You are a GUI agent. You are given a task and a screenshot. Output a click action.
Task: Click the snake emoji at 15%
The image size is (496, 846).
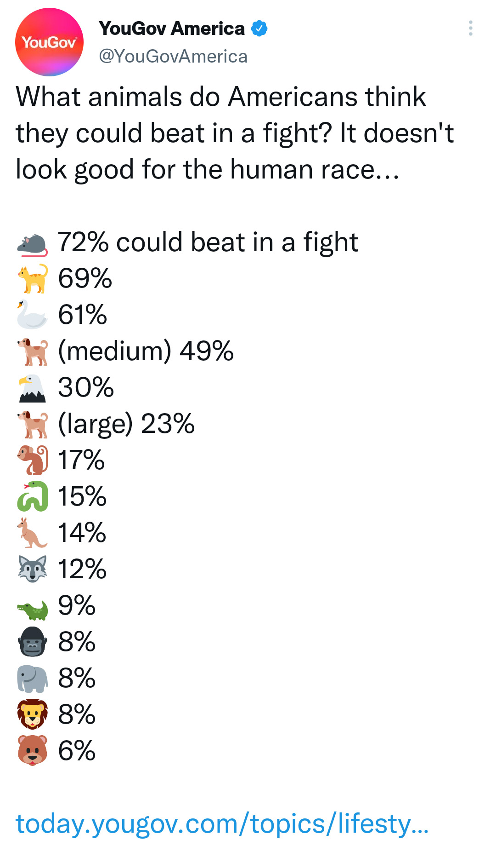click(x=32, y=496)
